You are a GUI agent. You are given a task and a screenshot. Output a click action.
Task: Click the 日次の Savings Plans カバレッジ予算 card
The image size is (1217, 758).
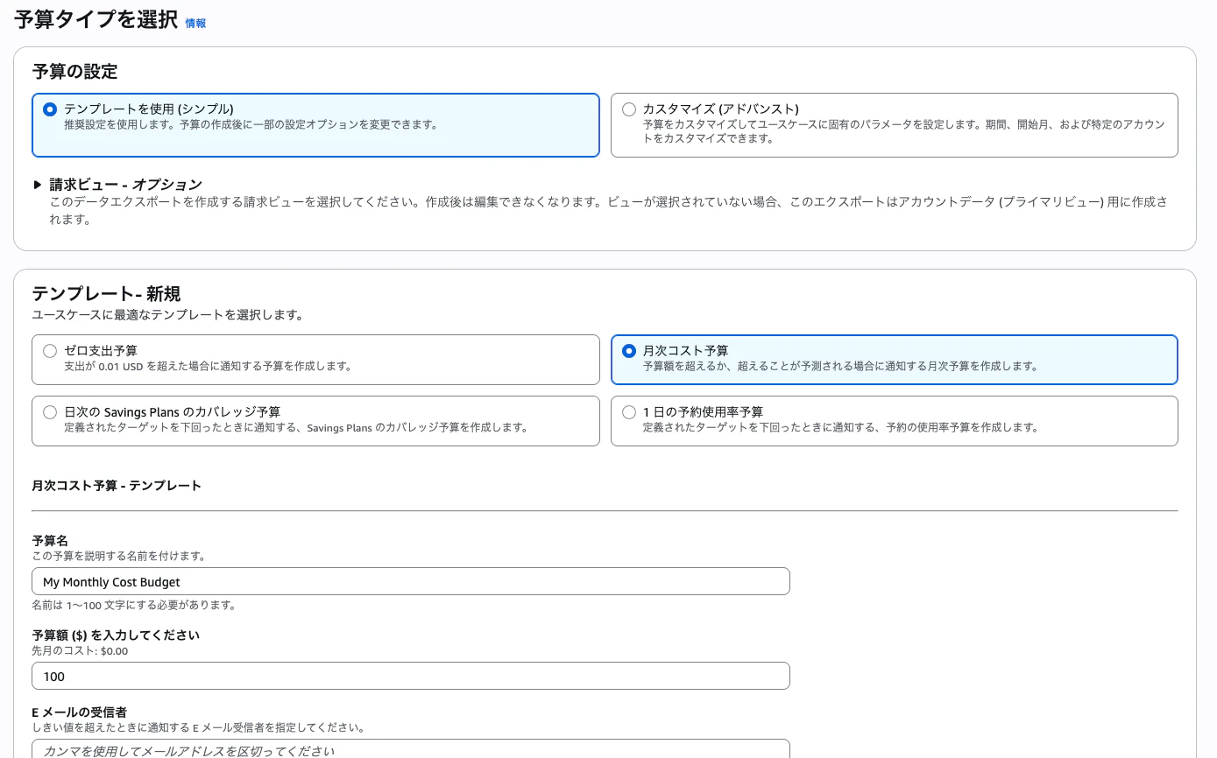pyautogui.click(x=315, y=420)
